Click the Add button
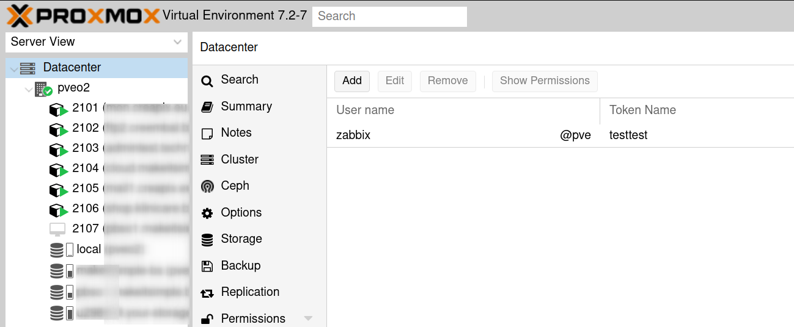The width and height of the screenshot is (794, 327). tap(351, 81)
